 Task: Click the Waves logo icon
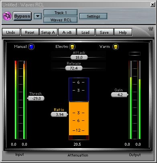pyautogui.click(x=151, y=29)
